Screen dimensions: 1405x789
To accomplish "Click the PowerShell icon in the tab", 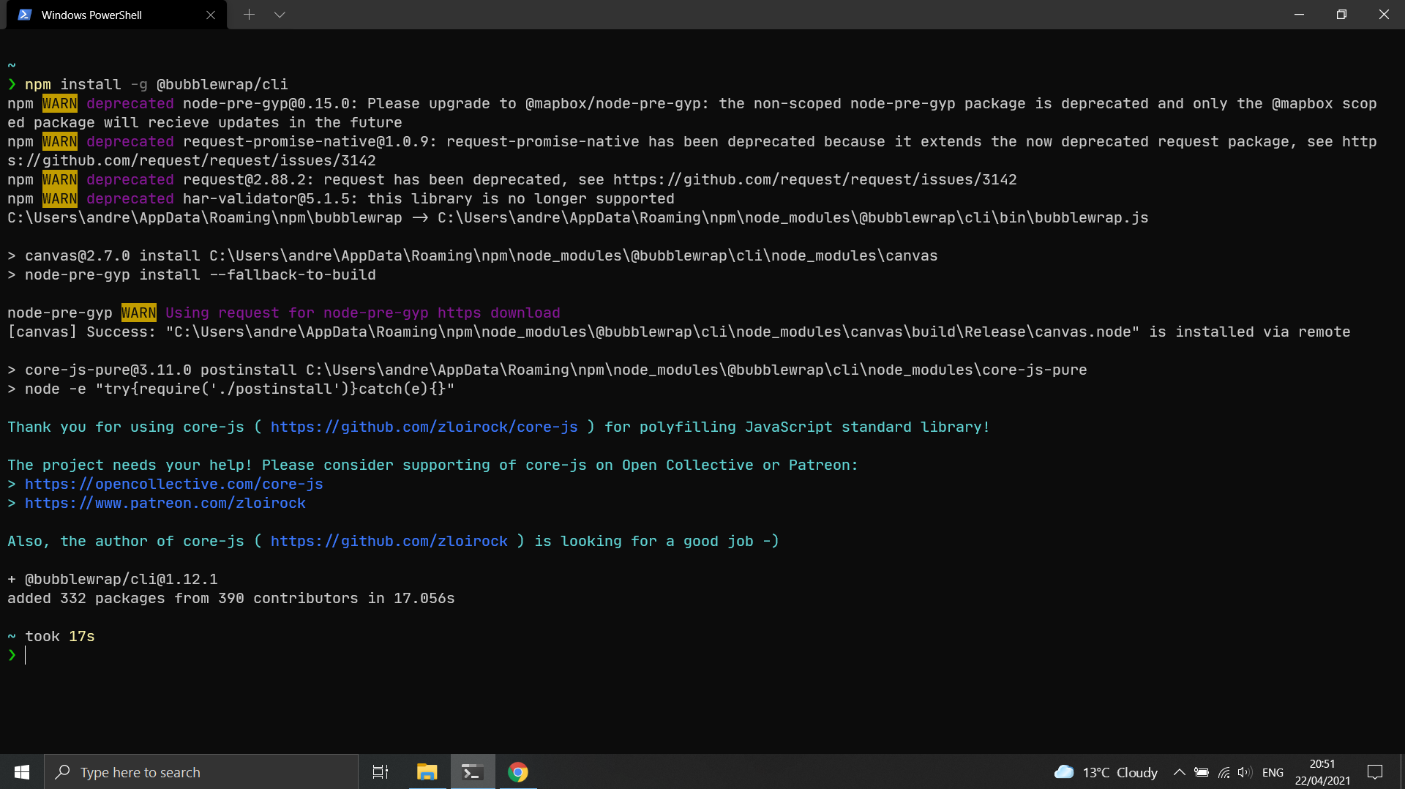I will point(24,14).
